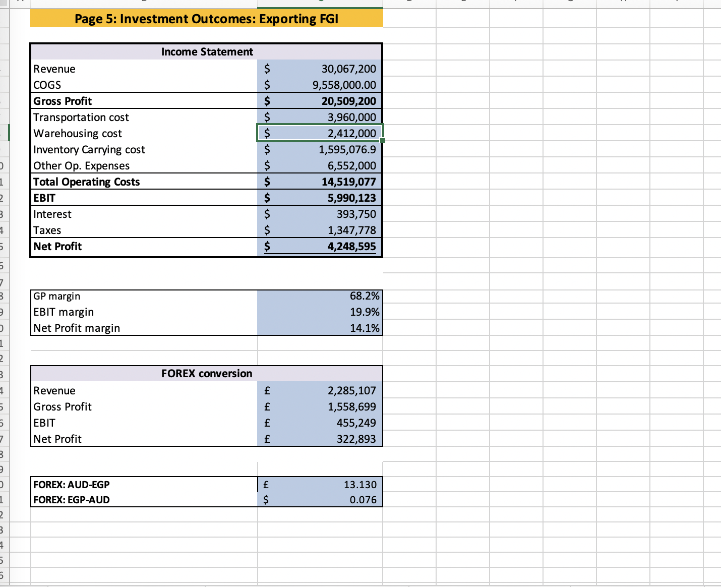
Task: Click the 'Income Statement' header cell
Action: (x=207, y=52)
